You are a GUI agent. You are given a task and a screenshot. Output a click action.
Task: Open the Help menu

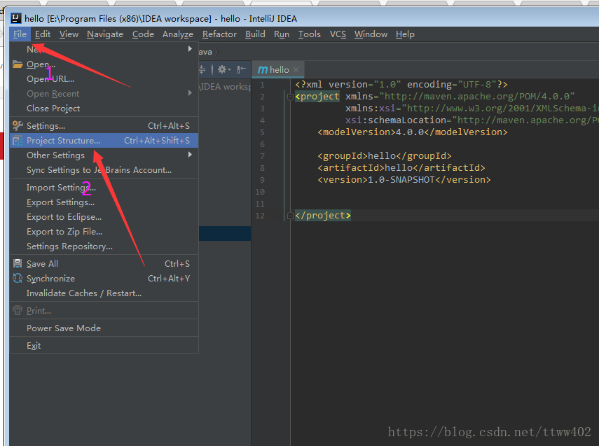[x=405, y=34]
